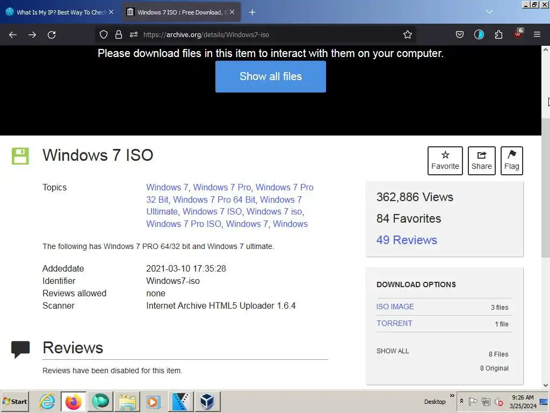The height and width of the screenshot is (413, 550).
Task: Open ISO IMAGE download option
Action: click(x=395, y=307)
